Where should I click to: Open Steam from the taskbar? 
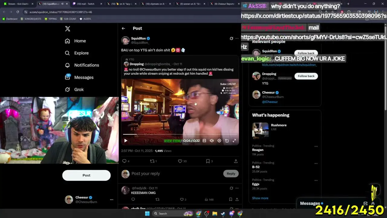pyautogui.click(x=223, y=213)
